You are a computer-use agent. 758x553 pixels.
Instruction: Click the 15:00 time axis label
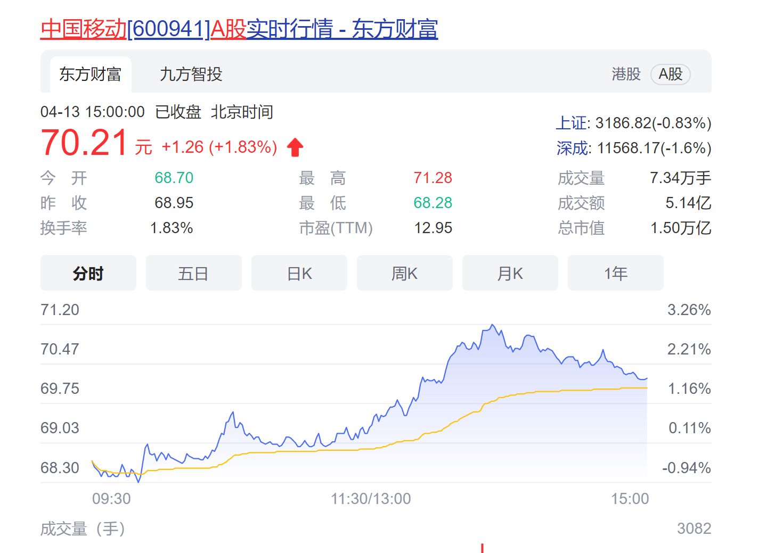(x=630, y=499)
